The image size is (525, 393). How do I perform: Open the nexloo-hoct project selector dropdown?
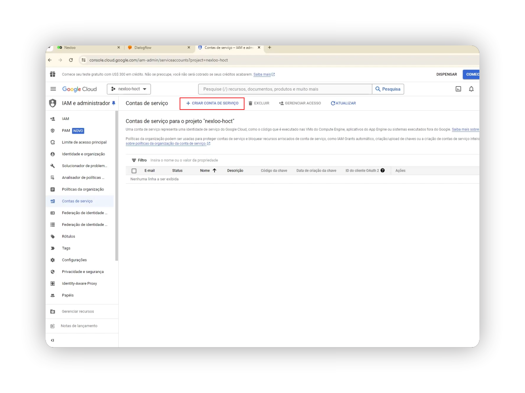click(129, 89)
